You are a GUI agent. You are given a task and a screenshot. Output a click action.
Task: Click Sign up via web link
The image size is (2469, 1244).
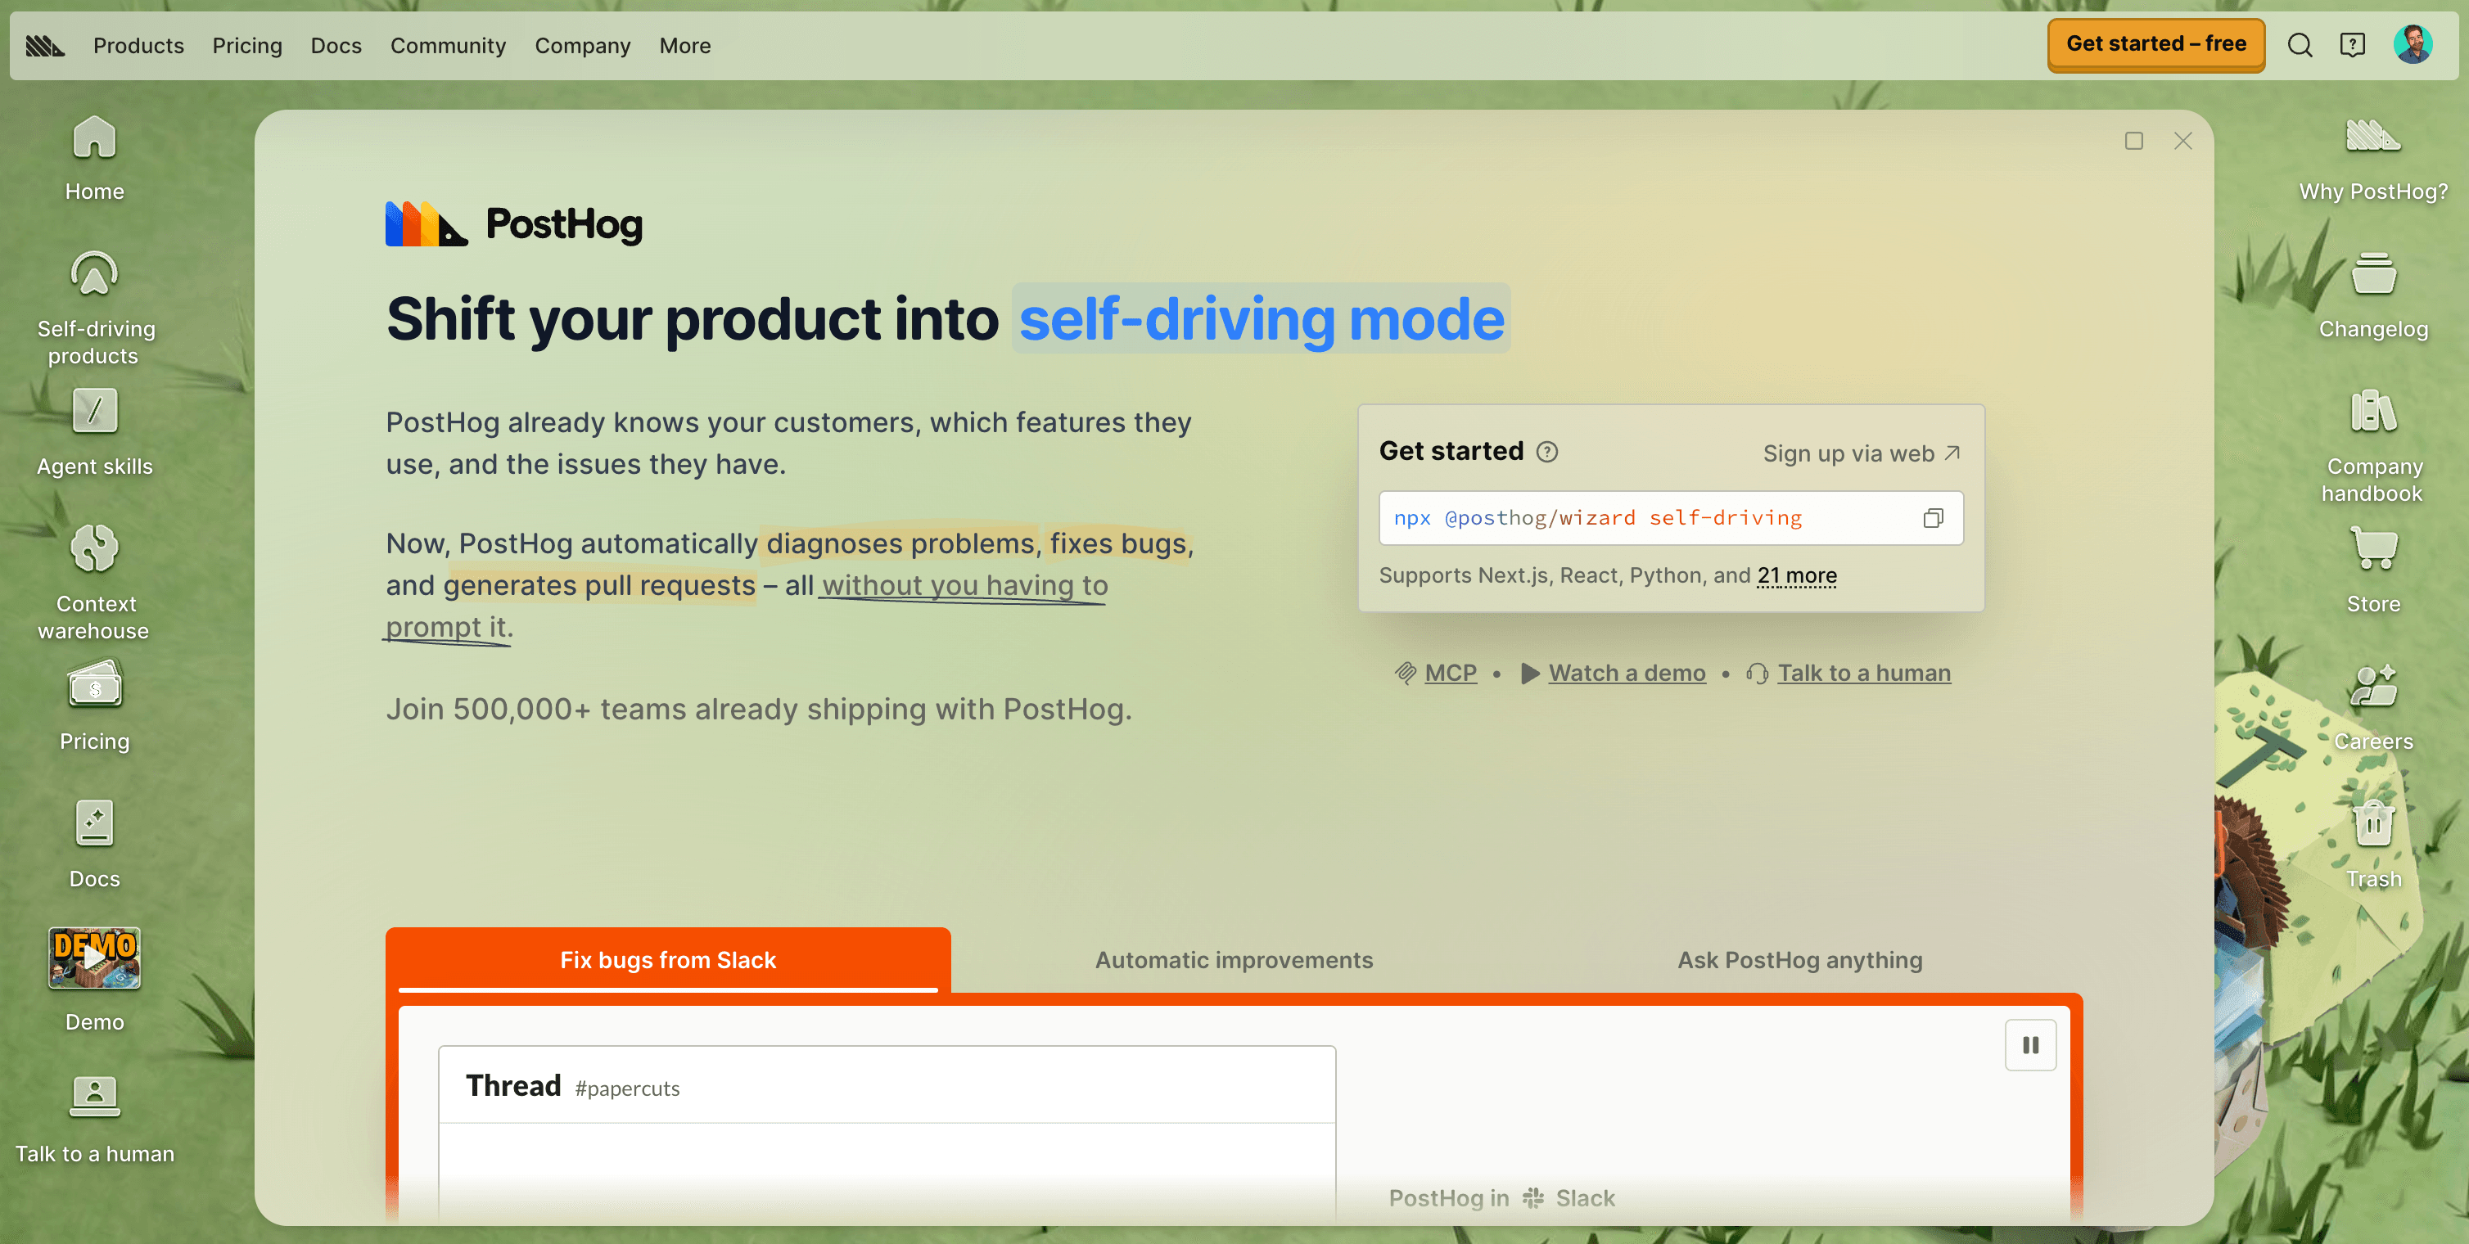[x=1862, y=453]
